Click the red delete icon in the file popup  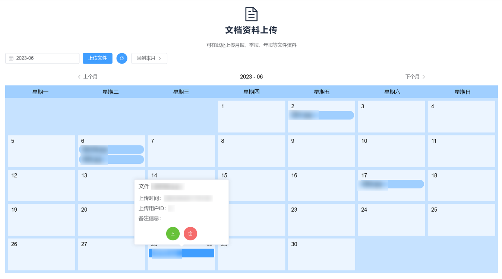[190, 234]
